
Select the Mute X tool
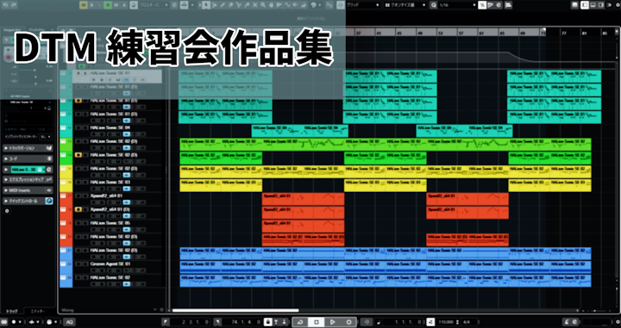pyautogui.click(x=254, y=5)
